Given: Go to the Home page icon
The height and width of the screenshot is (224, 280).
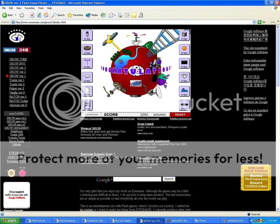Looking at the screenshot, I should (x=46, y=15).
